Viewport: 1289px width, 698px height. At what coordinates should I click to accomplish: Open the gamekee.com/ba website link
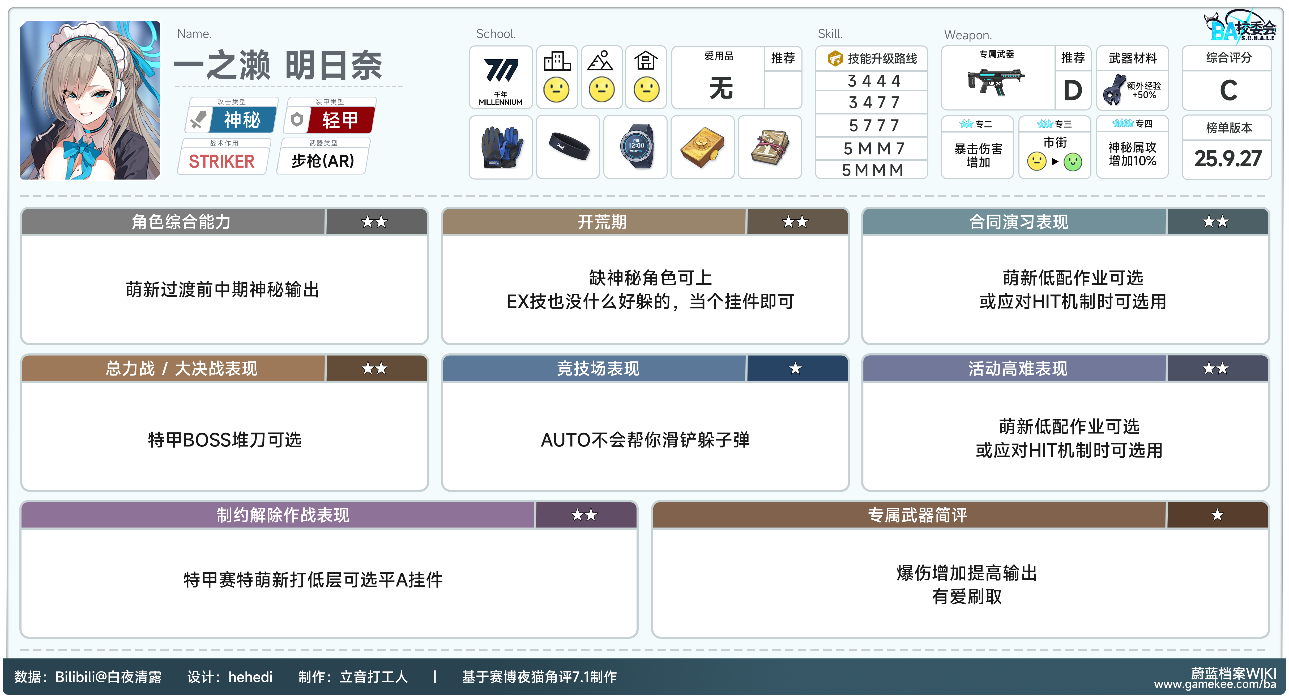[1215, 684]
